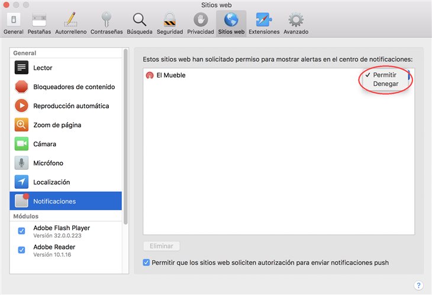Click the El Mueble site favicon
The width and height of the screenshot is (432, 295).
pos(150,76)
